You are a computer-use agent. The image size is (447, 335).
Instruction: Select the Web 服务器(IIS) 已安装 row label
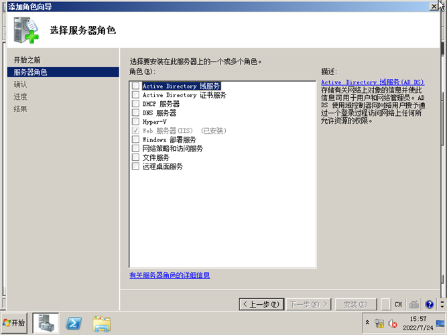point(184,131)
